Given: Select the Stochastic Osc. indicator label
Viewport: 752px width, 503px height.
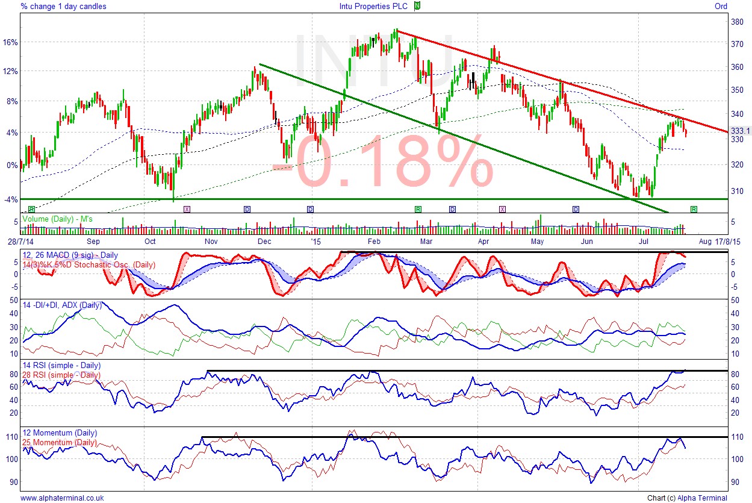Looking at the screenshot, I should 89,264.
